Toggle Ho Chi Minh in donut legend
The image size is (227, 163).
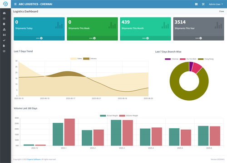pos(188,59)
